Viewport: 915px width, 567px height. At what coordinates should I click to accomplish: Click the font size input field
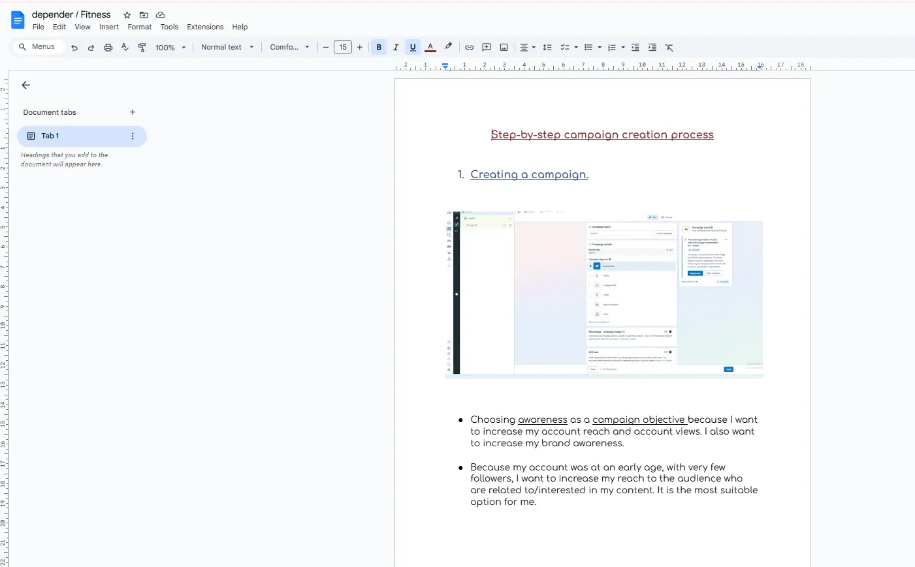click(x=343, y=48)
